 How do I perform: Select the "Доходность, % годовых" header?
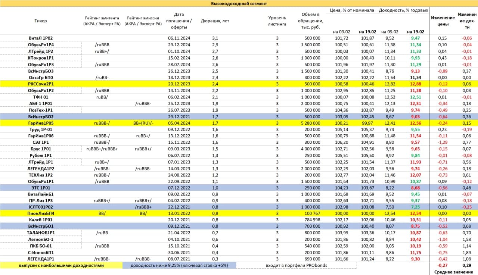[x=403, y=10]
